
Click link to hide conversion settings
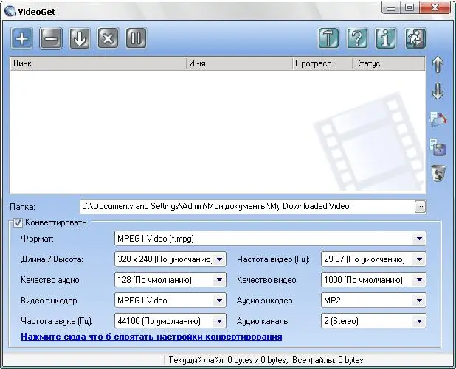coord(151,337)
